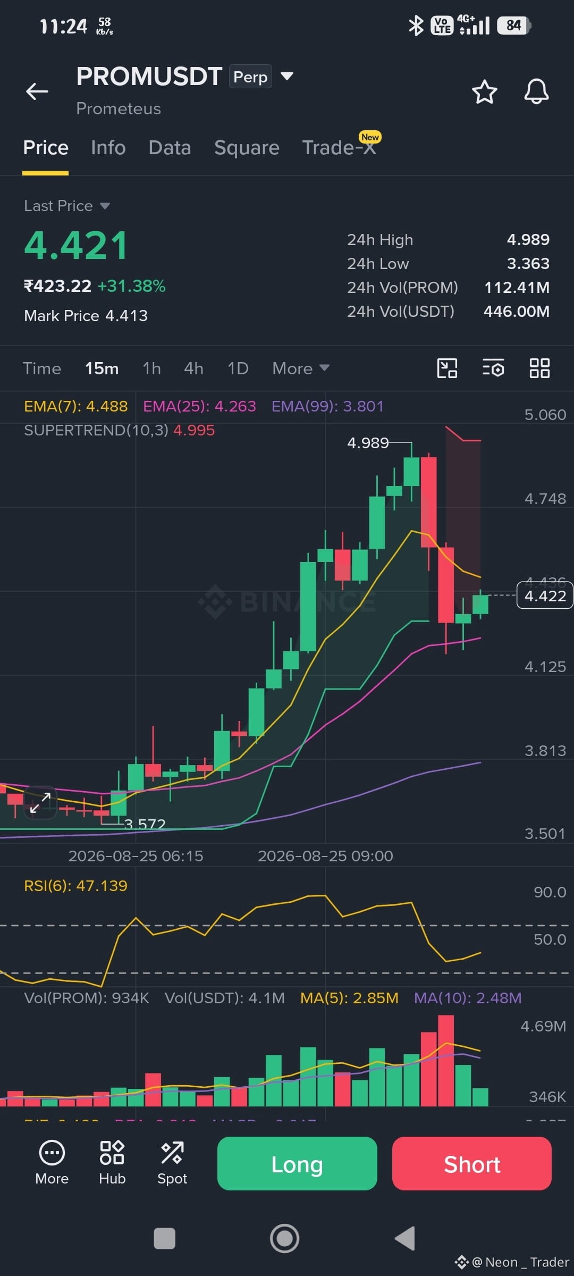Tap the Mark Price 4.413 text
Screen dimensions: 574x1276
(86, 316)
